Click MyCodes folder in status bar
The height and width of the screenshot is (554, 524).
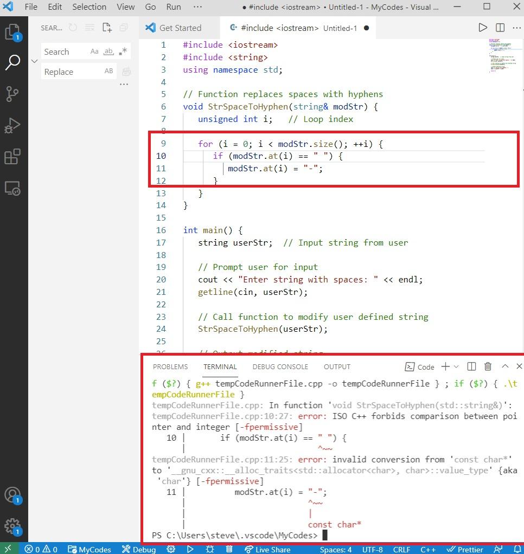click(x=90, y=550)
